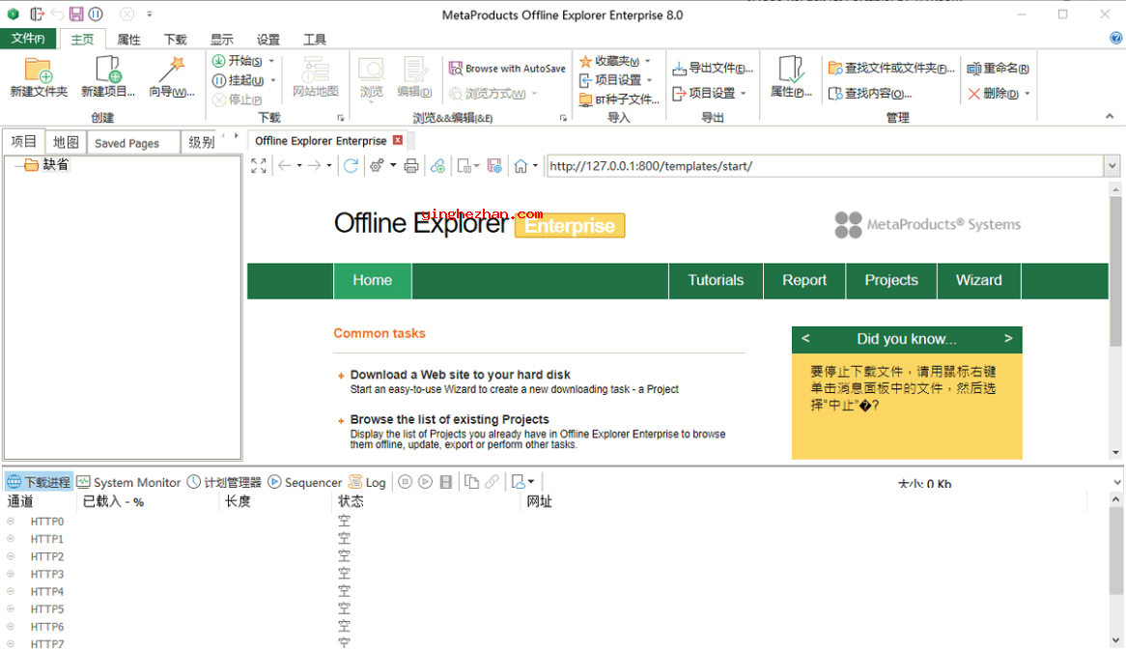Viewport: 1126px width, 650px height.
Task: Select the 缺省 default folder in tree
Action: pyautogui.click(x=47, y=164)
